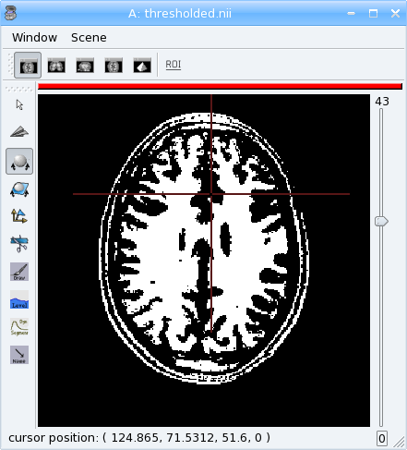This screenshot has width=407, height=450.
Task: Activate the scissors cut tool
Action: click(19, 244)
